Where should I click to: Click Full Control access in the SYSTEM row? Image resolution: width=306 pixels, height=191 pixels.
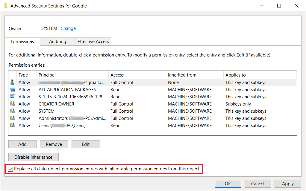point(122,111)
